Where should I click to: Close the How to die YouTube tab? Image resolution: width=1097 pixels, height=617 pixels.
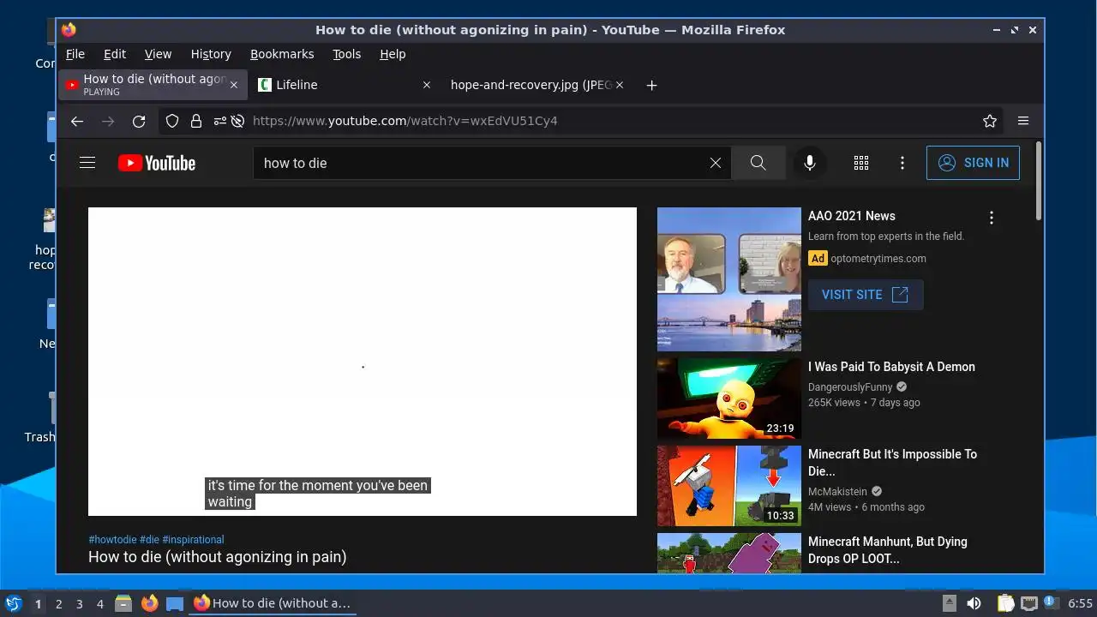coord(234,85)
